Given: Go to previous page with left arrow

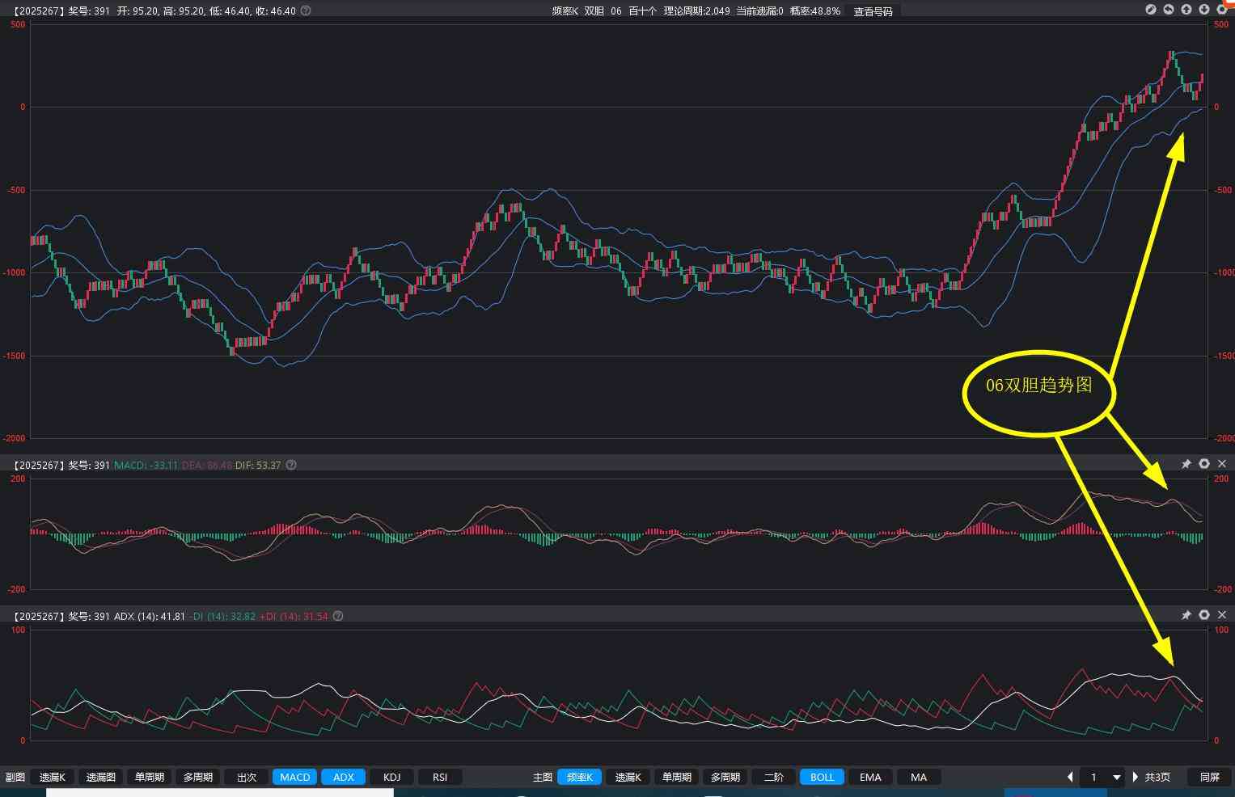Looking at the screenshot, I should point(1070,777).
